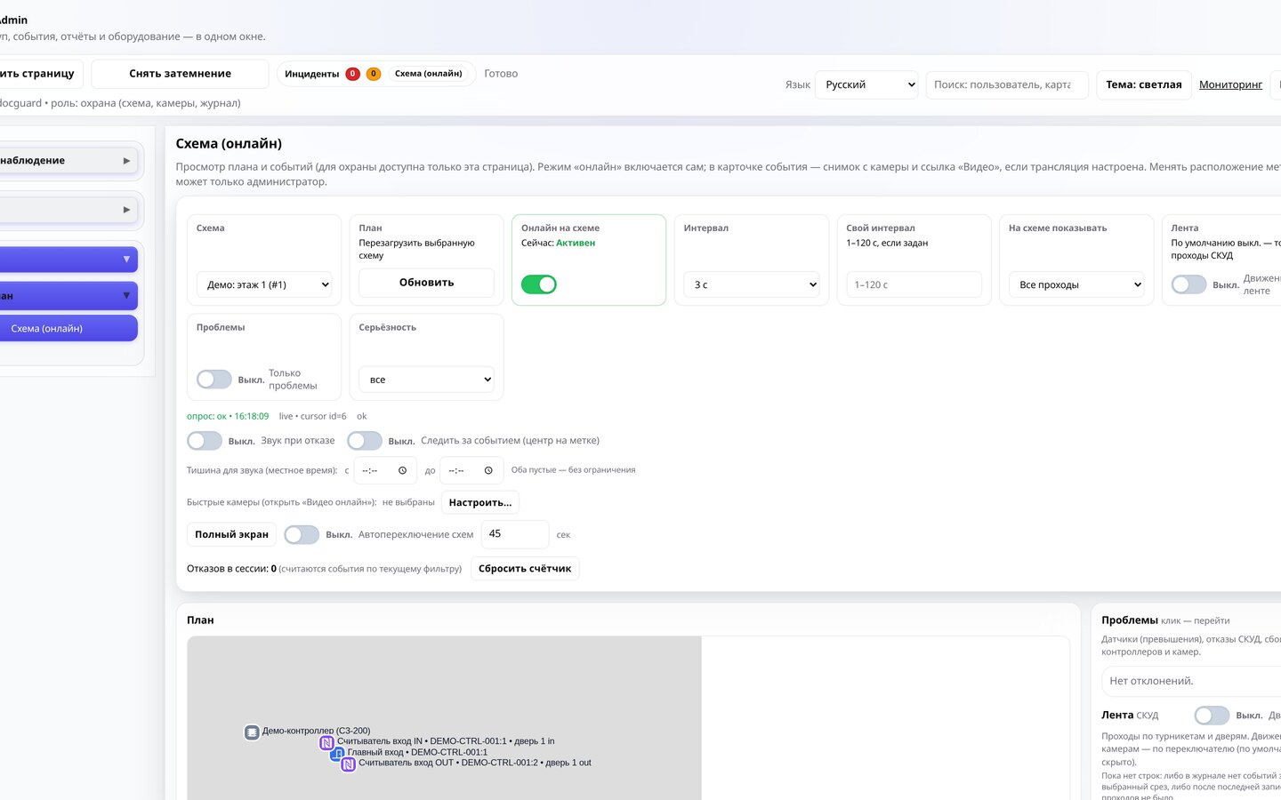Click the Демо-контроллер (С3-200) controller icon on plan

(x=252, y=732)
